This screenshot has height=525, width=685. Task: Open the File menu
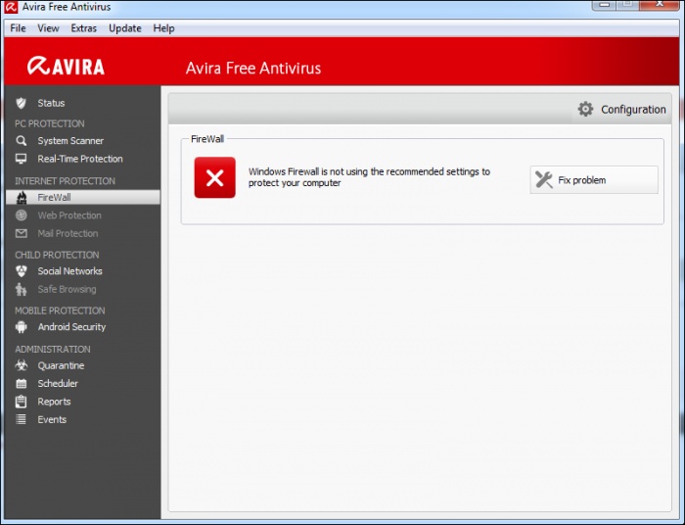click(x=18, y=28)
